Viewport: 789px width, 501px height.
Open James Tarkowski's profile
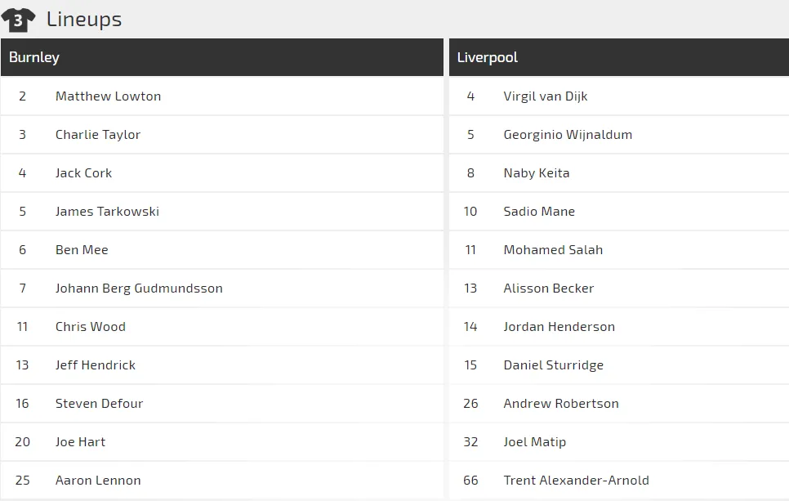click(107, 211)
